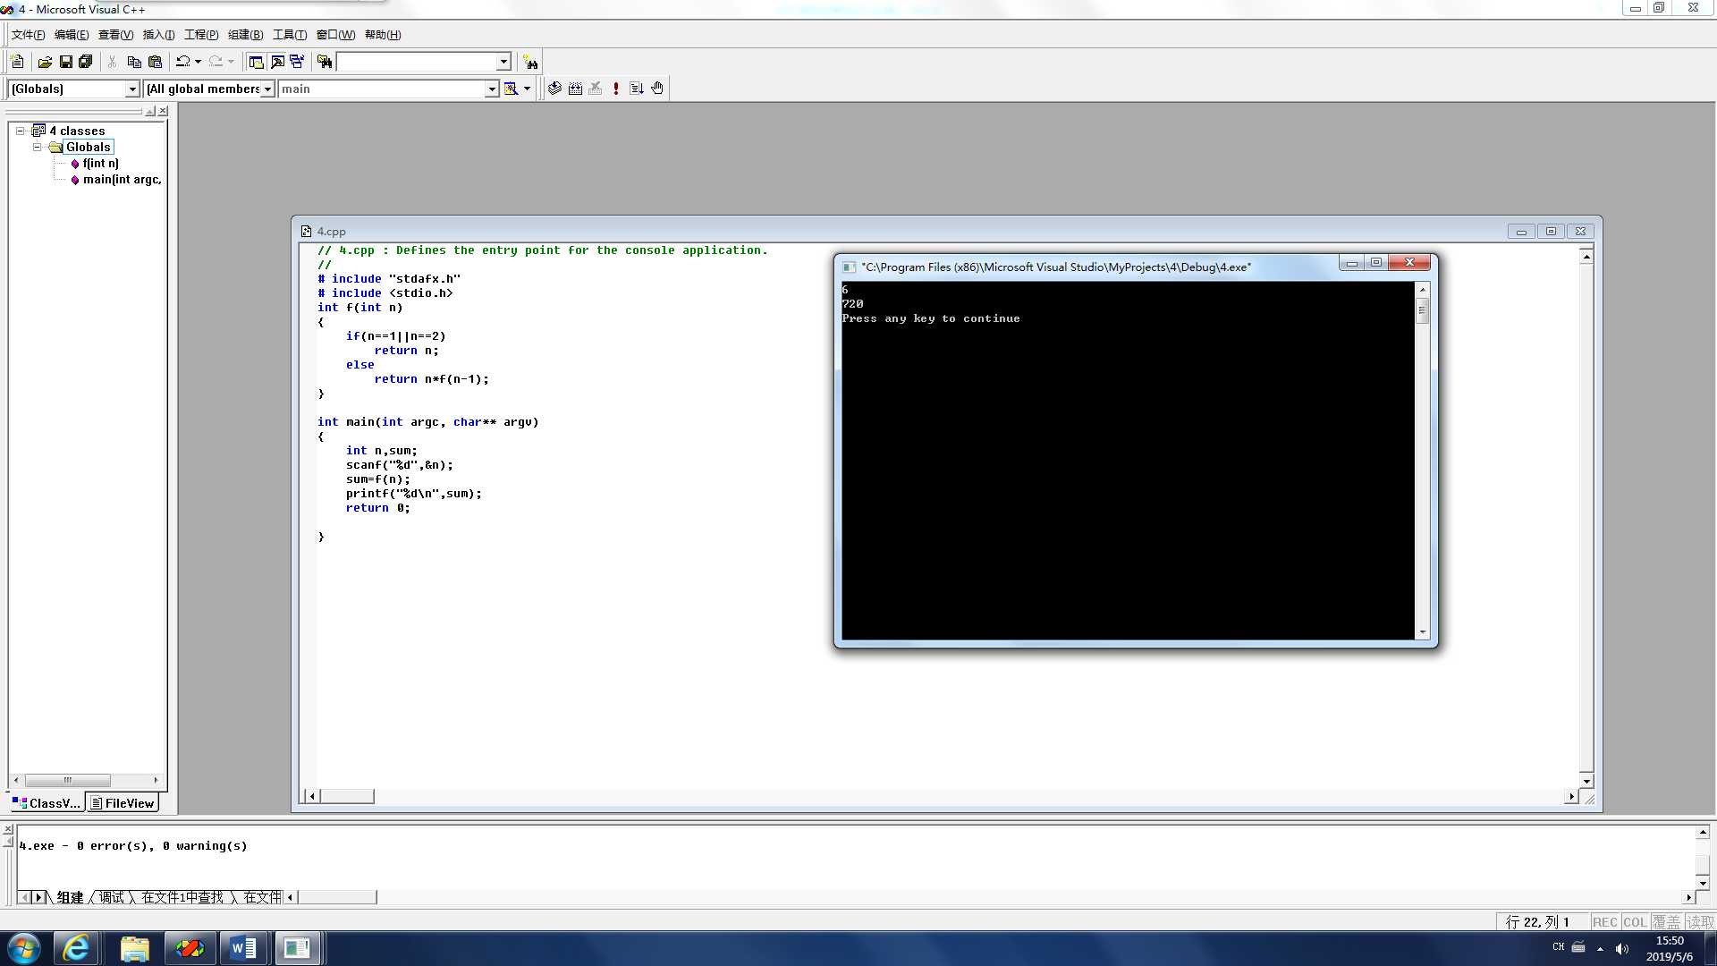Open the 文件(F) menu
Image resolution: width=1717 pixels, height=966 pixels.
(28, 35)
